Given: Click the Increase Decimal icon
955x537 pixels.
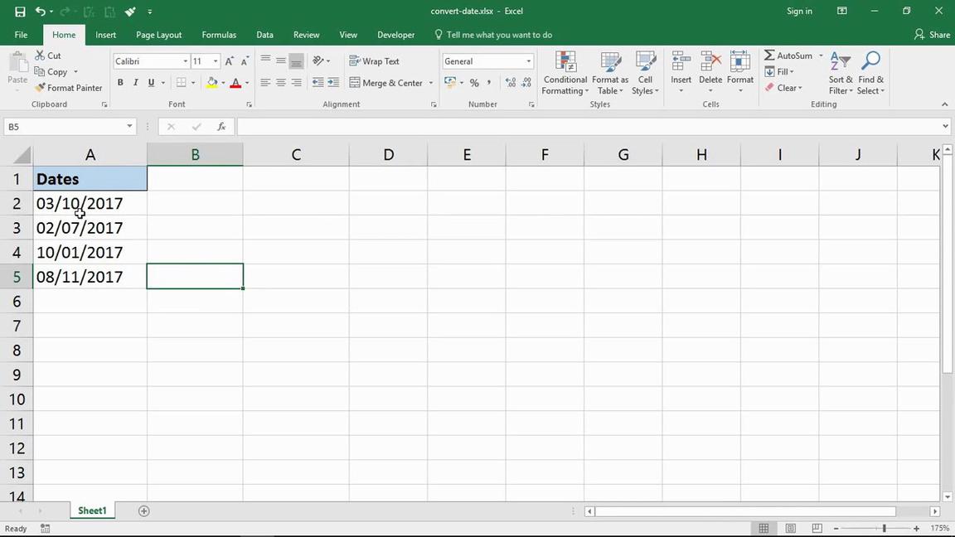Looking at the screenshot, I should pos(510,82).
